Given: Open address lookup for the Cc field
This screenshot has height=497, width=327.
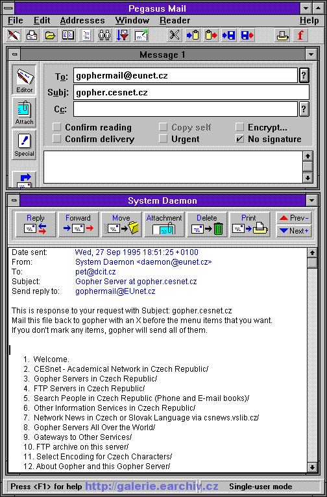Looking at the screenshot, I should click(304, 109).
